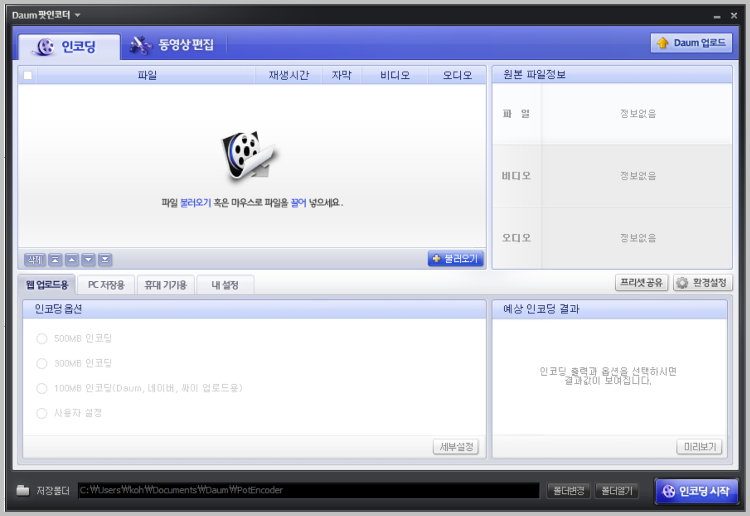Switch to the 인코딩 tab
The width and height of the screenshot is (750, 516).
tap(69, 46)
